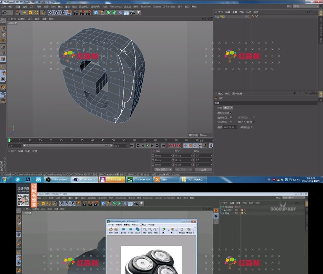Click the Apply button in coordinates panel
Viewport: 323px width, 274px height.
pos(203,170)
